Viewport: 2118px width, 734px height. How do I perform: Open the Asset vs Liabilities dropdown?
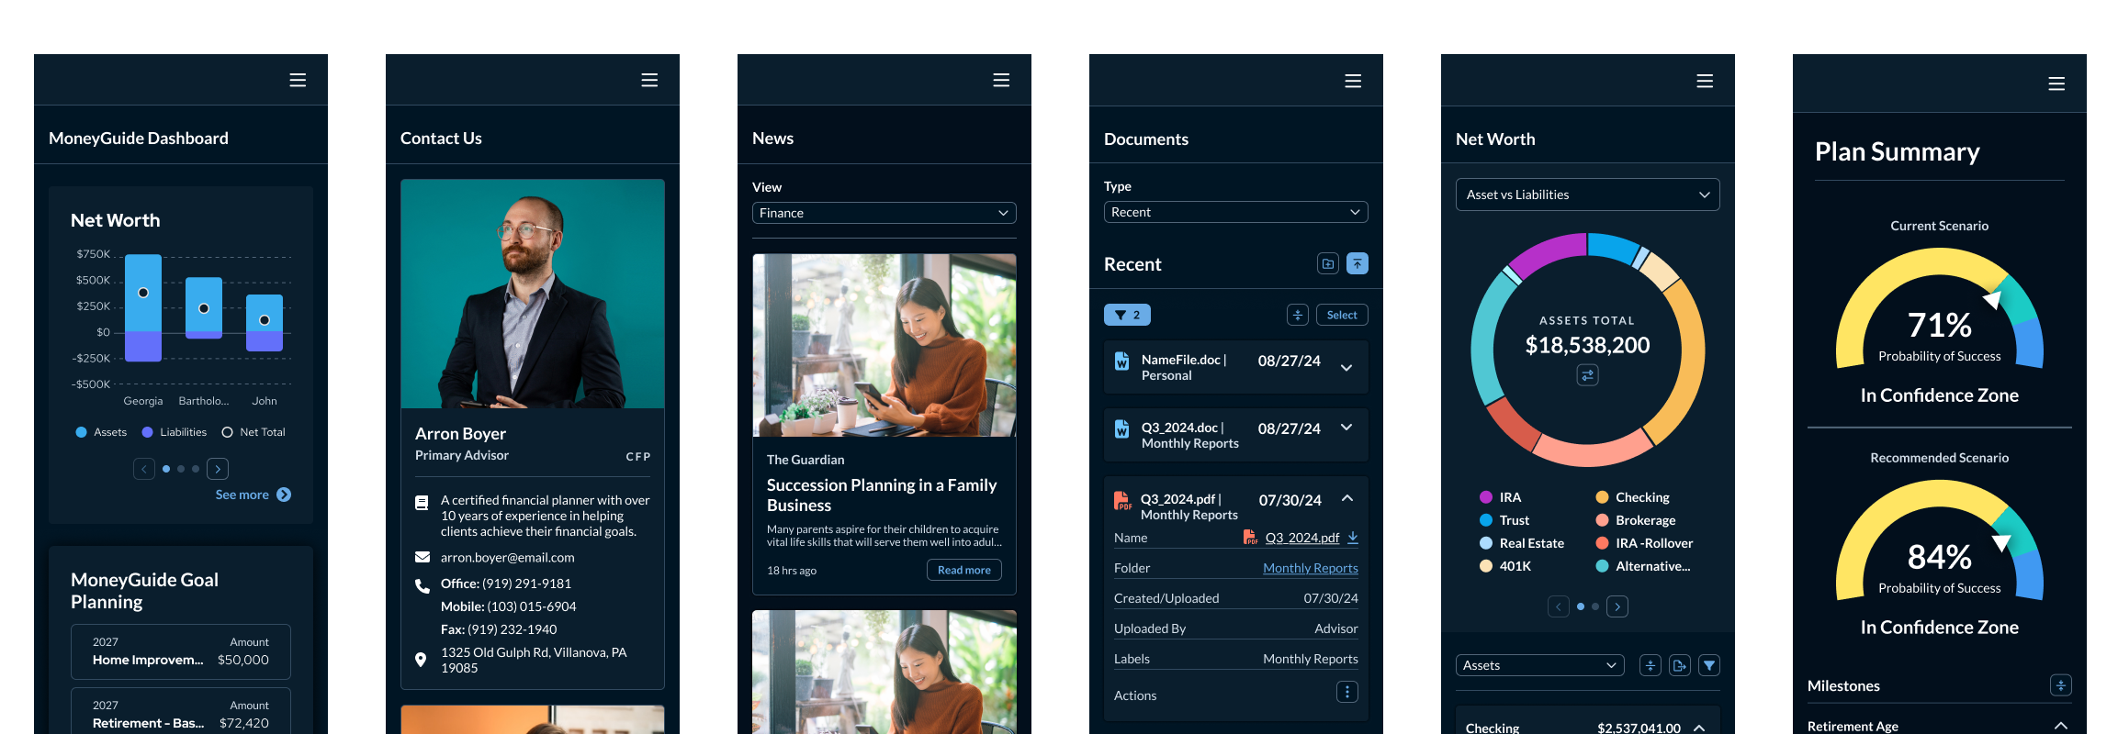point(1588,195)
